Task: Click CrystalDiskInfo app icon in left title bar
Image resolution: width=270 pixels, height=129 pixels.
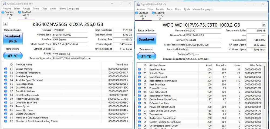Action: pos(5,3)
